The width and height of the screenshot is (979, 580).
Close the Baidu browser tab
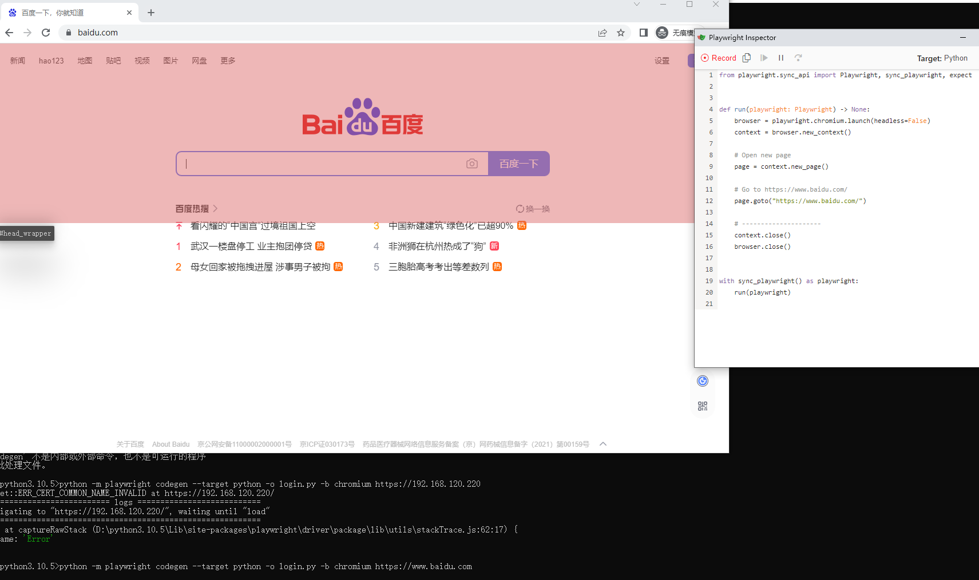click(x=129, y=13)
